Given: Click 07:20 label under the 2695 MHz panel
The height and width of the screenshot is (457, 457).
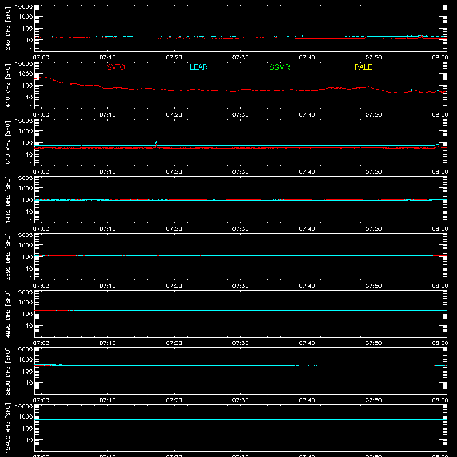Looking at the screenshot, I should pos(174,286).
